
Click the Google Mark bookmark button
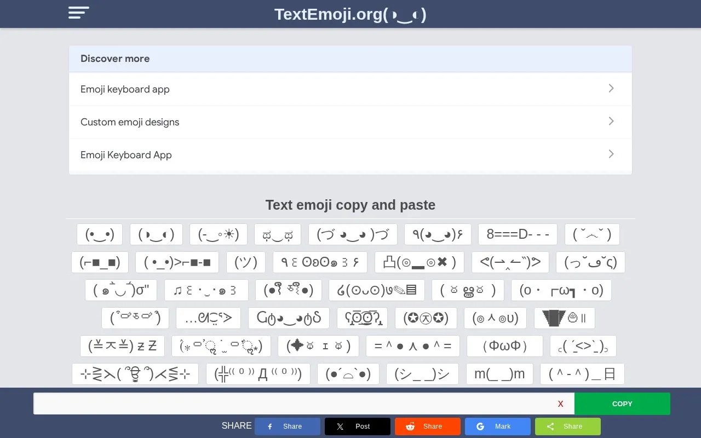[498, 427]
